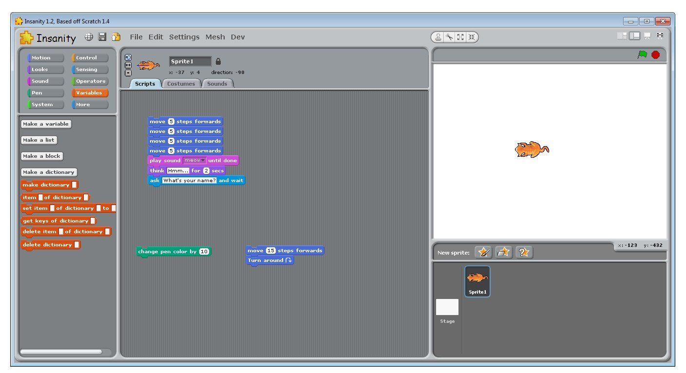
Task: Click the make dictionary block
Action: 50,185
